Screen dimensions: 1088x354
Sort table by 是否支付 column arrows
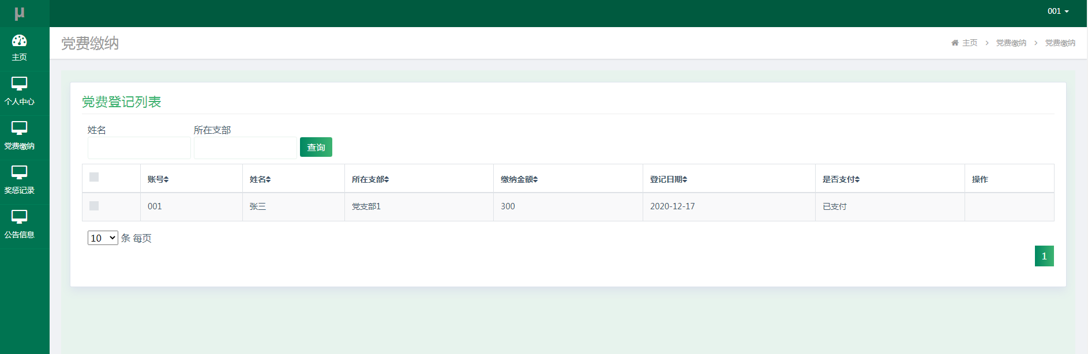coord(857,179)
